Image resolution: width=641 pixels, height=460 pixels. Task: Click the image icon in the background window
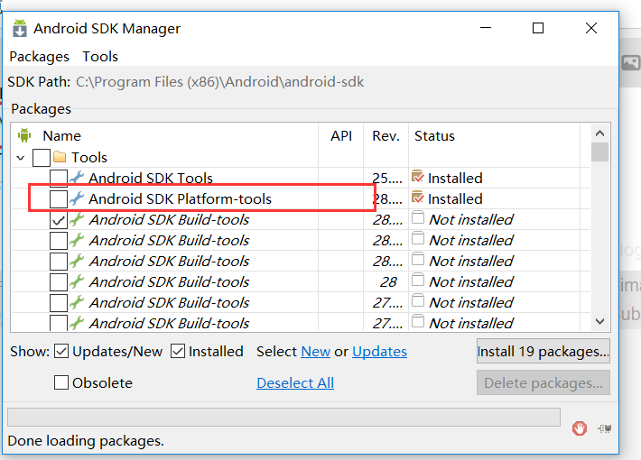(x=630, y=63)
